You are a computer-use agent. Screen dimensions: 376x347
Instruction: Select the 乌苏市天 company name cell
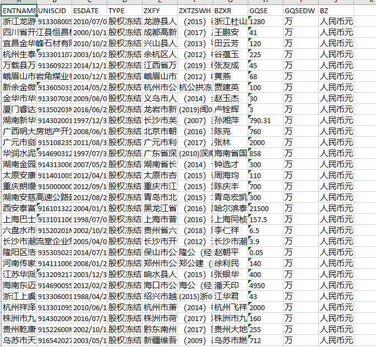(19, 340)
